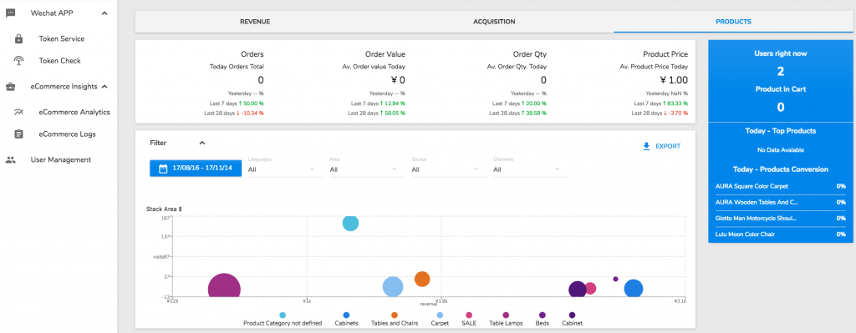Click the eCommerce Insights briefcase icon
856x333 pixels.
pos(10,86)
